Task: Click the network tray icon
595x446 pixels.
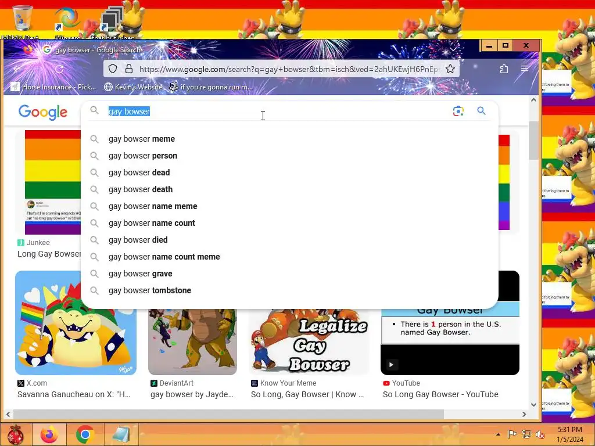Action: coord(526,434)
